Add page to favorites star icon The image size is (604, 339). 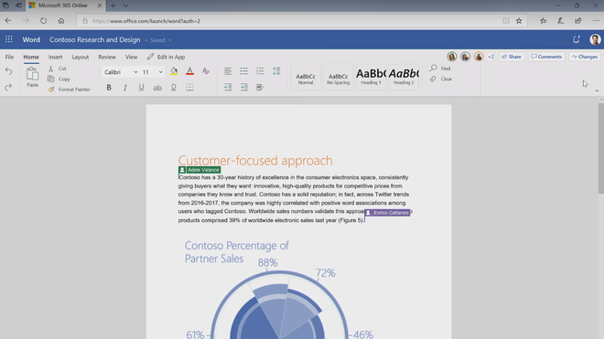(x=519, y=21)
